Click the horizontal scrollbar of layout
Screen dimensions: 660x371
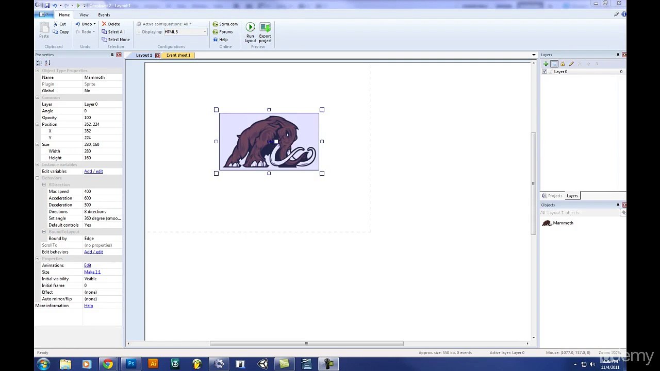point(306,344)
